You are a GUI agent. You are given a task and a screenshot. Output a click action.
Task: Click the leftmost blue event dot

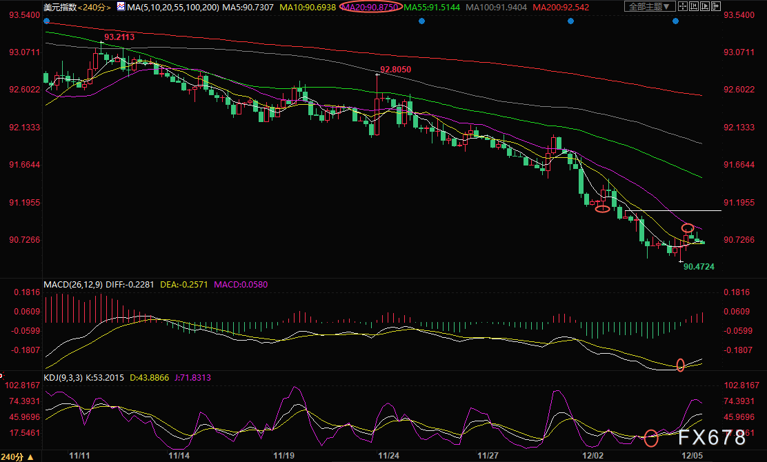pos(47,21)
